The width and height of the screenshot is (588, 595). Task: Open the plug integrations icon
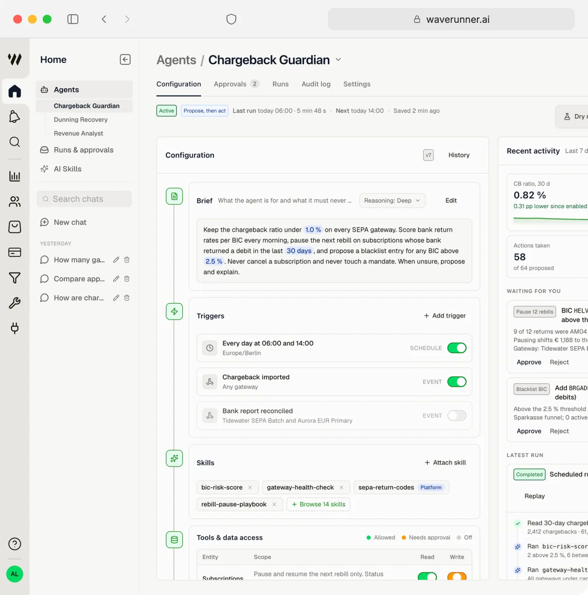15,328
